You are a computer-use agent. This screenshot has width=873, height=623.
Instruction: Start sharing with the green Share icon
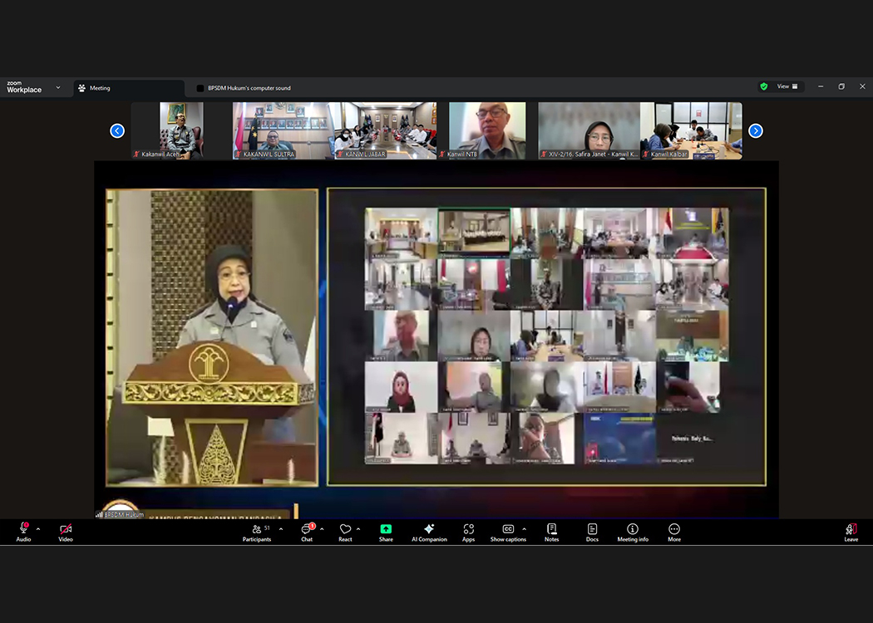tap(386, 529)
